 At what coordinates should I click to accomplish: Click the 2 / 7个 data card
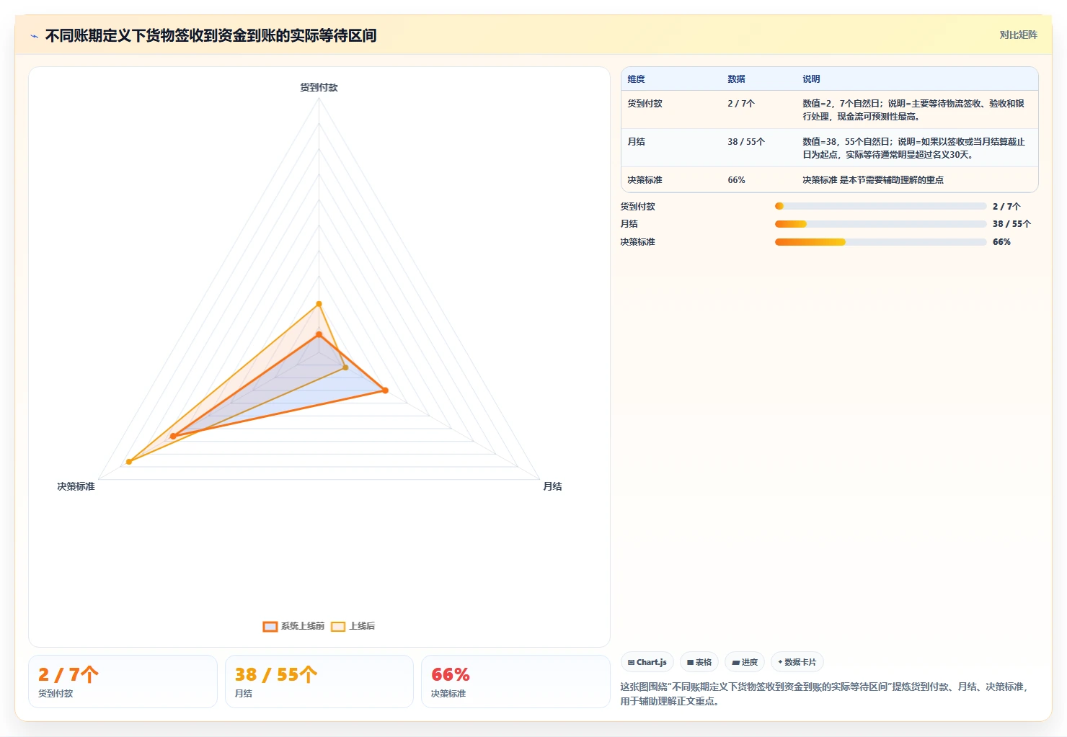[x=123, y=682]
